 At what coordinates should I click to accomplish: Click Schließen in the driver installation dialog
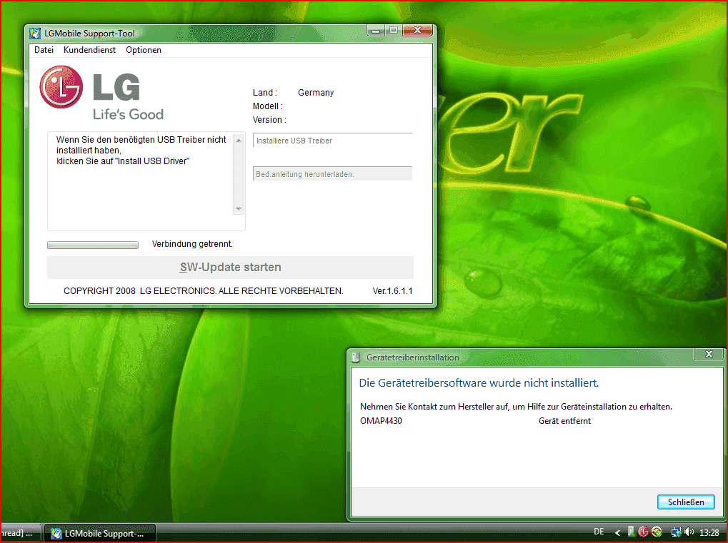click(686, 502)
